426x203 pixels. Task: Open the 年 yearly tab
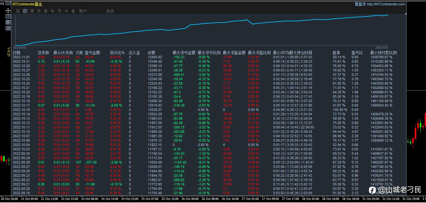click(52, 11)
